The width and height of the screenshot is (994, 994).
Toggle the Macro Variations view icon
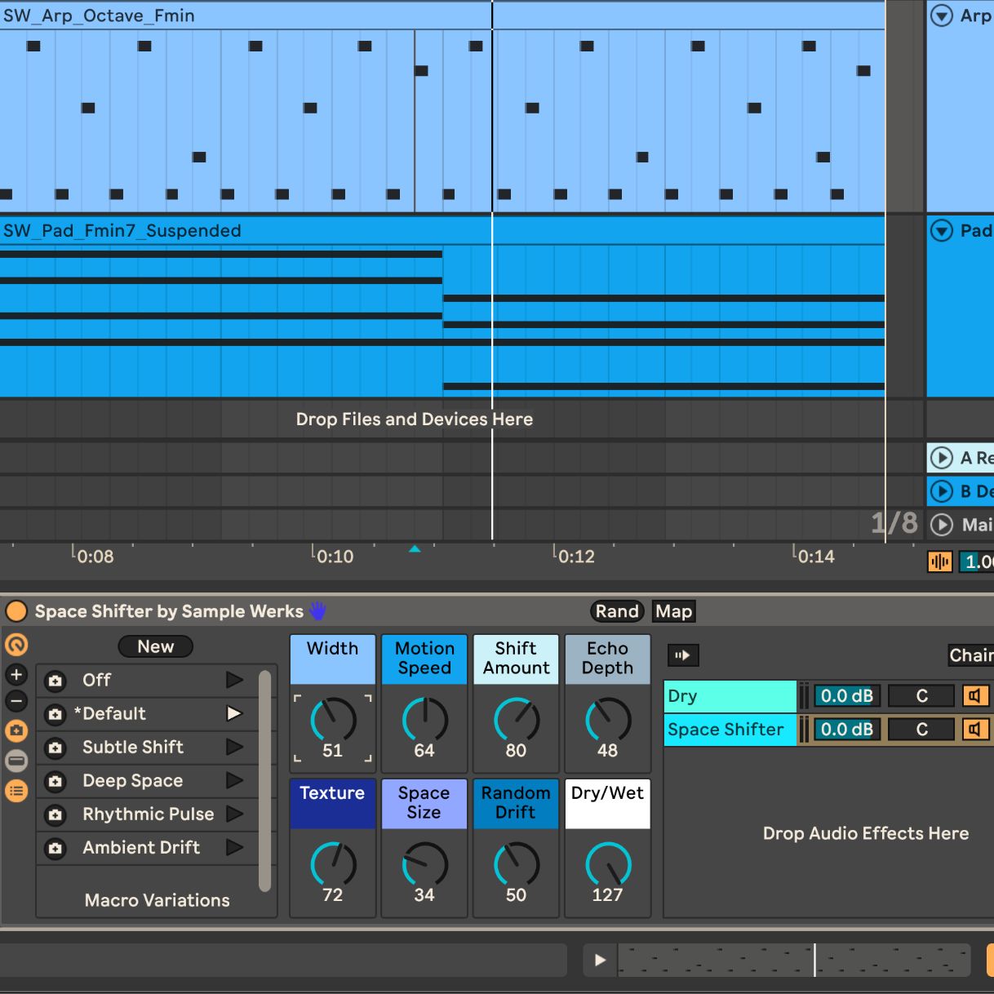click(16, 730)
